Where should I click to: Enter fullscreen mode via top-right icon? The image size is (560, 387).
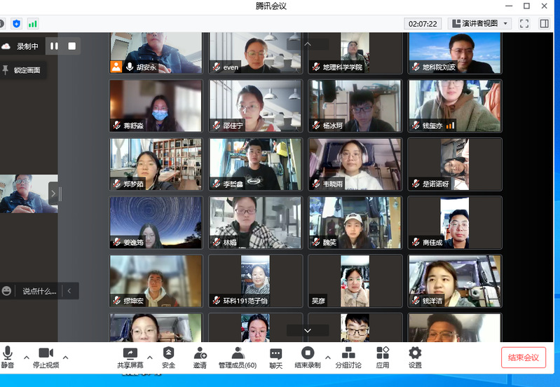pyautogui.click(x=524, y=23)
